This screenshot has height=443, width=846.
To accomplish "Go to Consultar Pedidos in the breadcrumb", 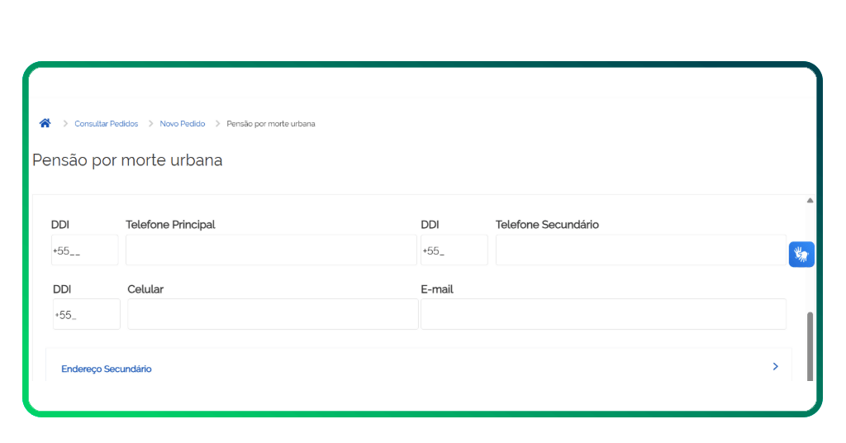I will [x=106, y=124].
